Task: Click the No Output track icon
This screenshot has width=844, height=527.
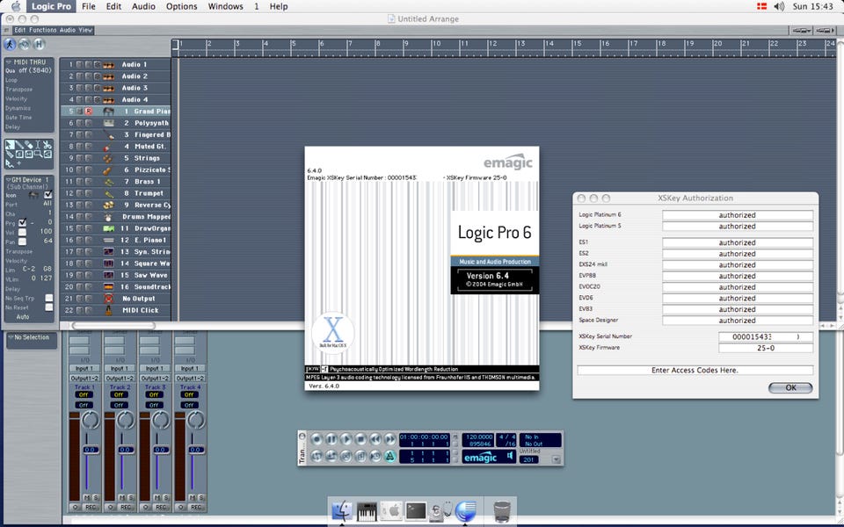Action: click(108, 299)
